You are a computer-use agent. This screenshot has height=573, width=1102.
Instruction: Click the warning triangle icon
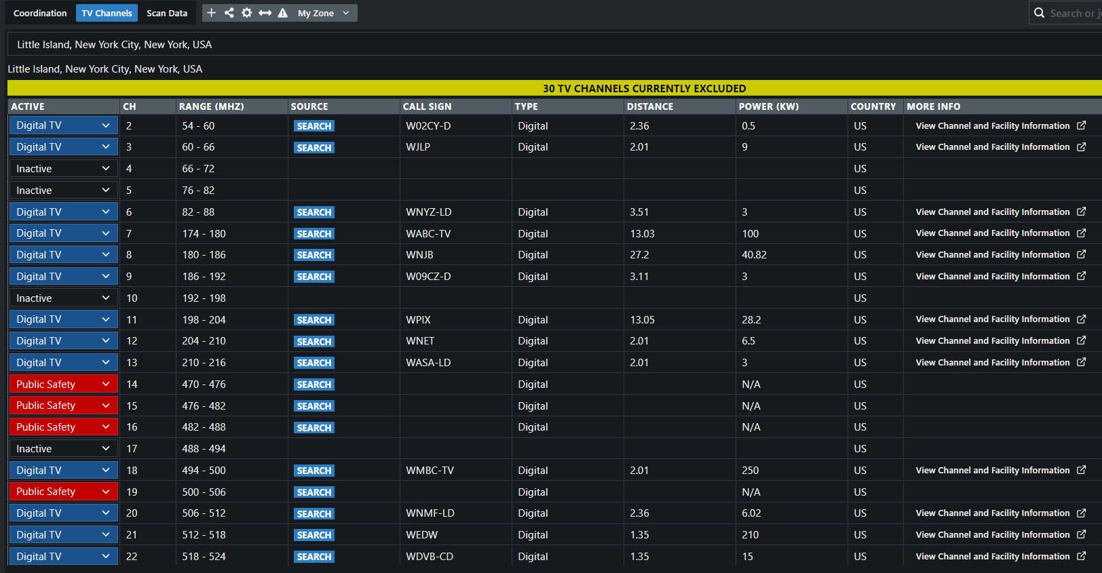(x=283, y=13)
